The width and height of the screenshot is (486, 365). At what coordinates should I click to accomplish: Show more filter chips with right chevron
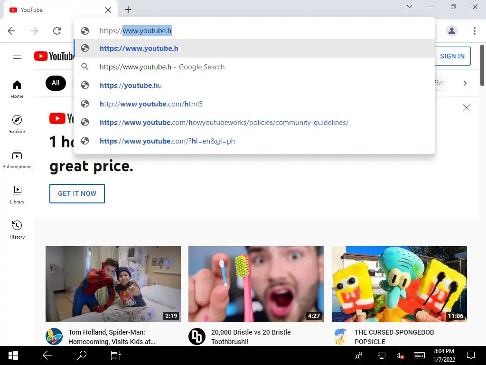(465, 83)
